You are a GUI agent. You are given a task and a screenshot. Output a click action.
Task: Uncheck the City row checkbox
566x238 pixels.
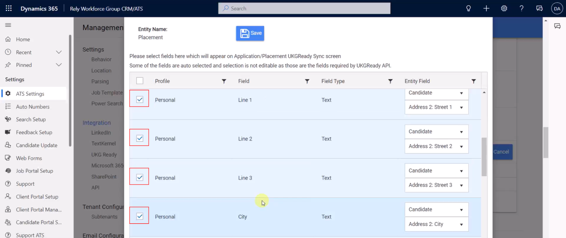[x=140, y=216]
